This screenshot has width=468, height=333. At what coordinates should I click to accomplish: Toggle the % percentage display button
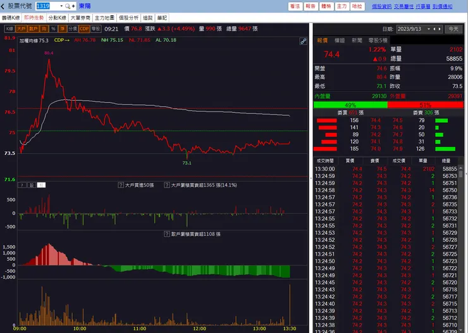[x=53, y=28]
